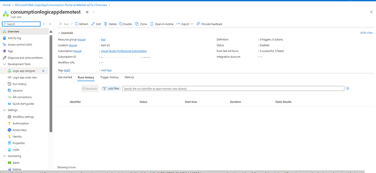376x173 pixels.
Task: Collapse the Development Tools group
Action: (x=5, y=64)
